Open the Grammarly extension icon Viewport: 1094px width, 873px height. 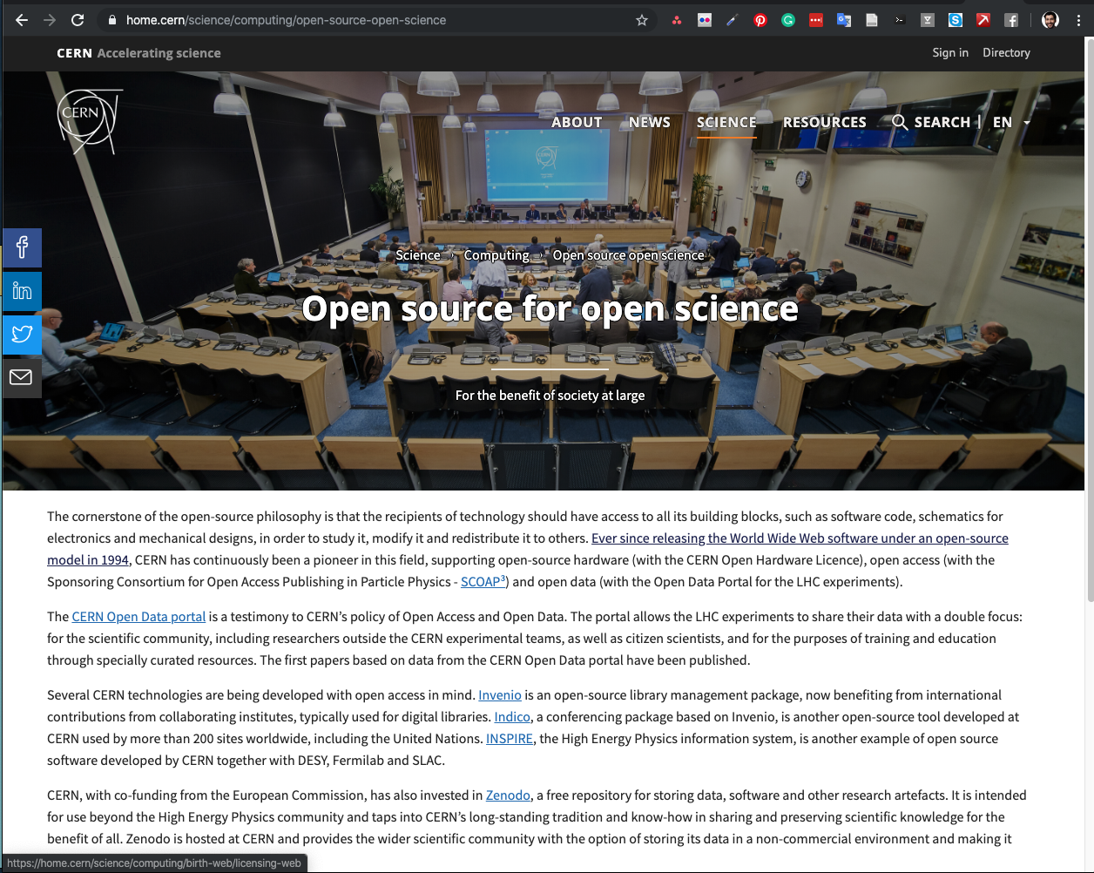[x=788, y=20]
